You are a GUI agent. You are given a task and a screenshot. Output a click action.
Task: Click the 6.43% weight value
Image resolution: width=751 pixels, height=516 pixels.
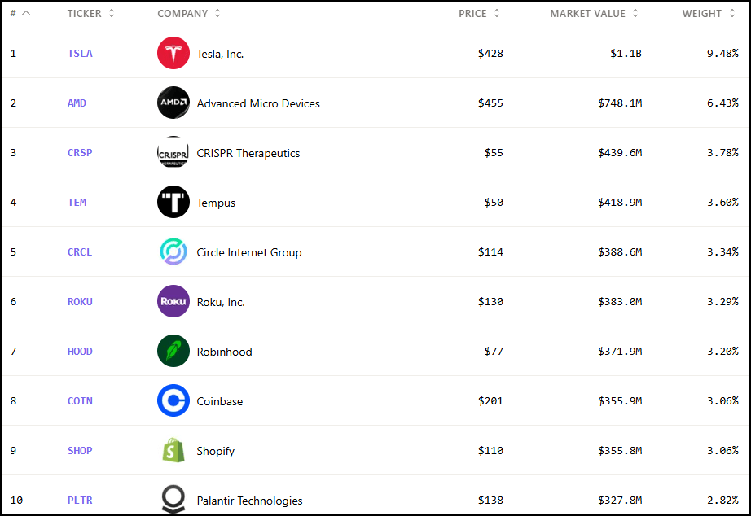coord(722,103)
